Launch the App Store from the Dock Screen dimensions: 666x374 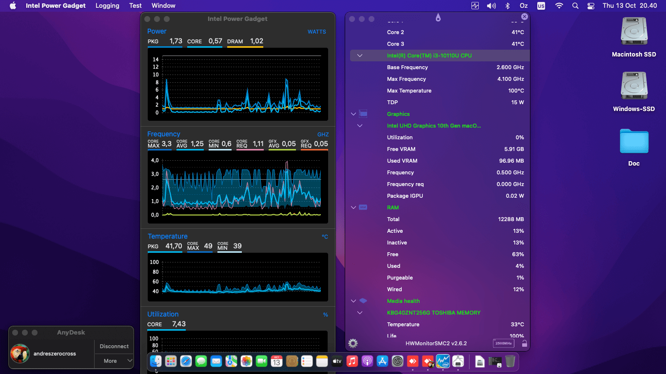point(382,361)
